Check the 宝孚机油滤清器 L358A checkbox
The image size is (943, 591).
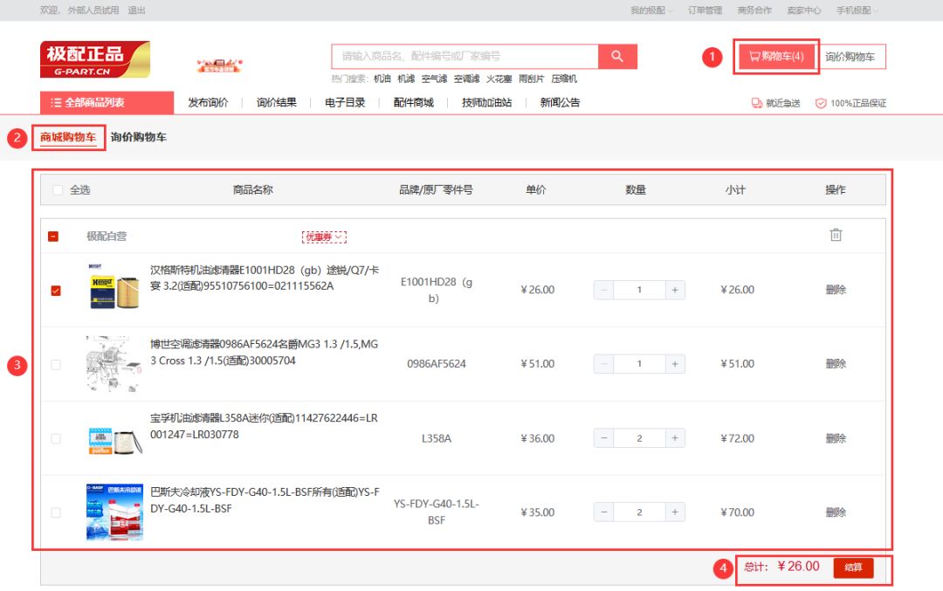click(56, 439)
